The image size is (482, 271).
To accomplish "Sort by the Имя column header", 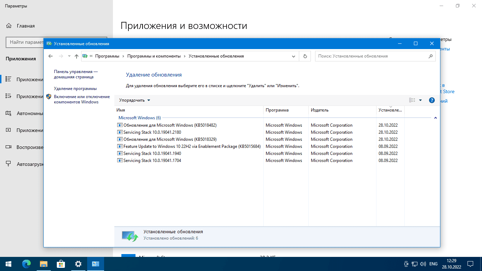I will (x=189, y=110).
